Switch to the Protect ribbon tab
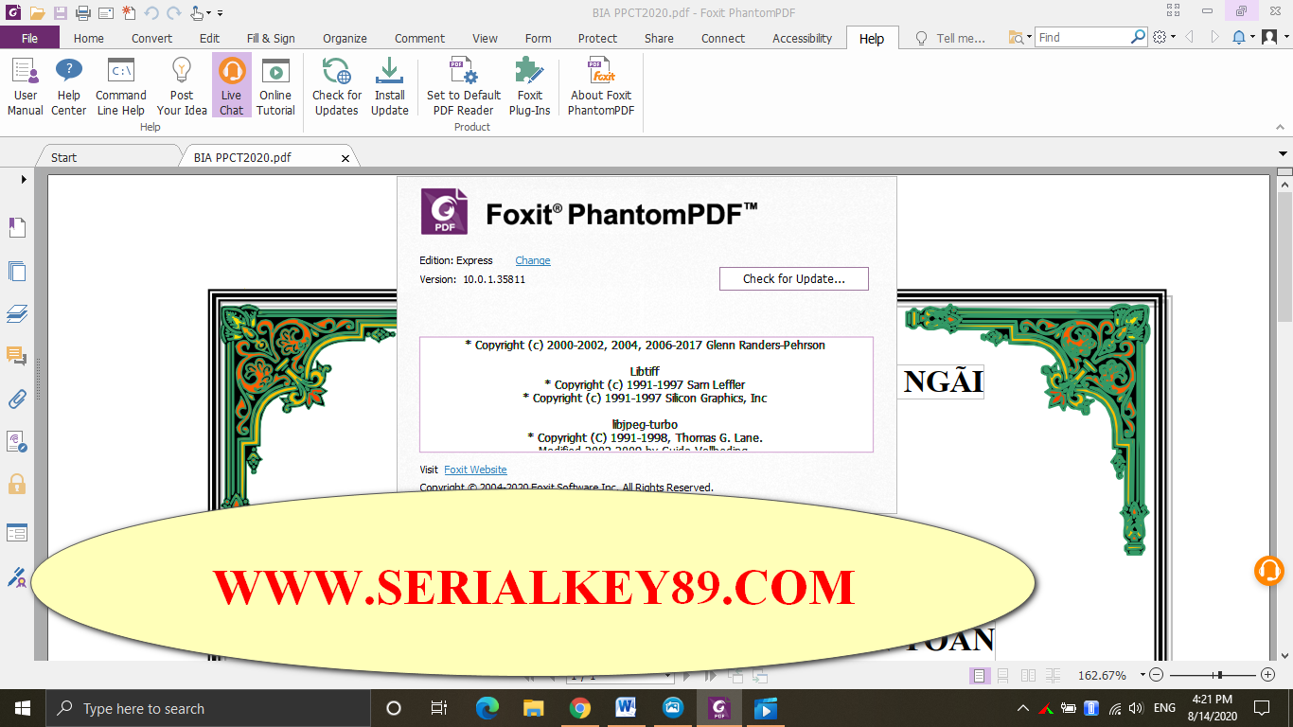The image size is (1293, 727). [597, 39]
